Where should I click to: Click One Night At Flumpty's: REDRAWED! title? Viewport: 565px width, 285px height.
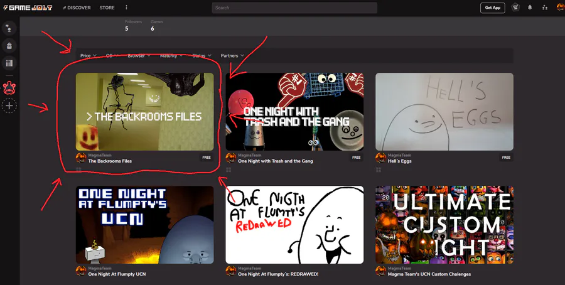[278, 274]
